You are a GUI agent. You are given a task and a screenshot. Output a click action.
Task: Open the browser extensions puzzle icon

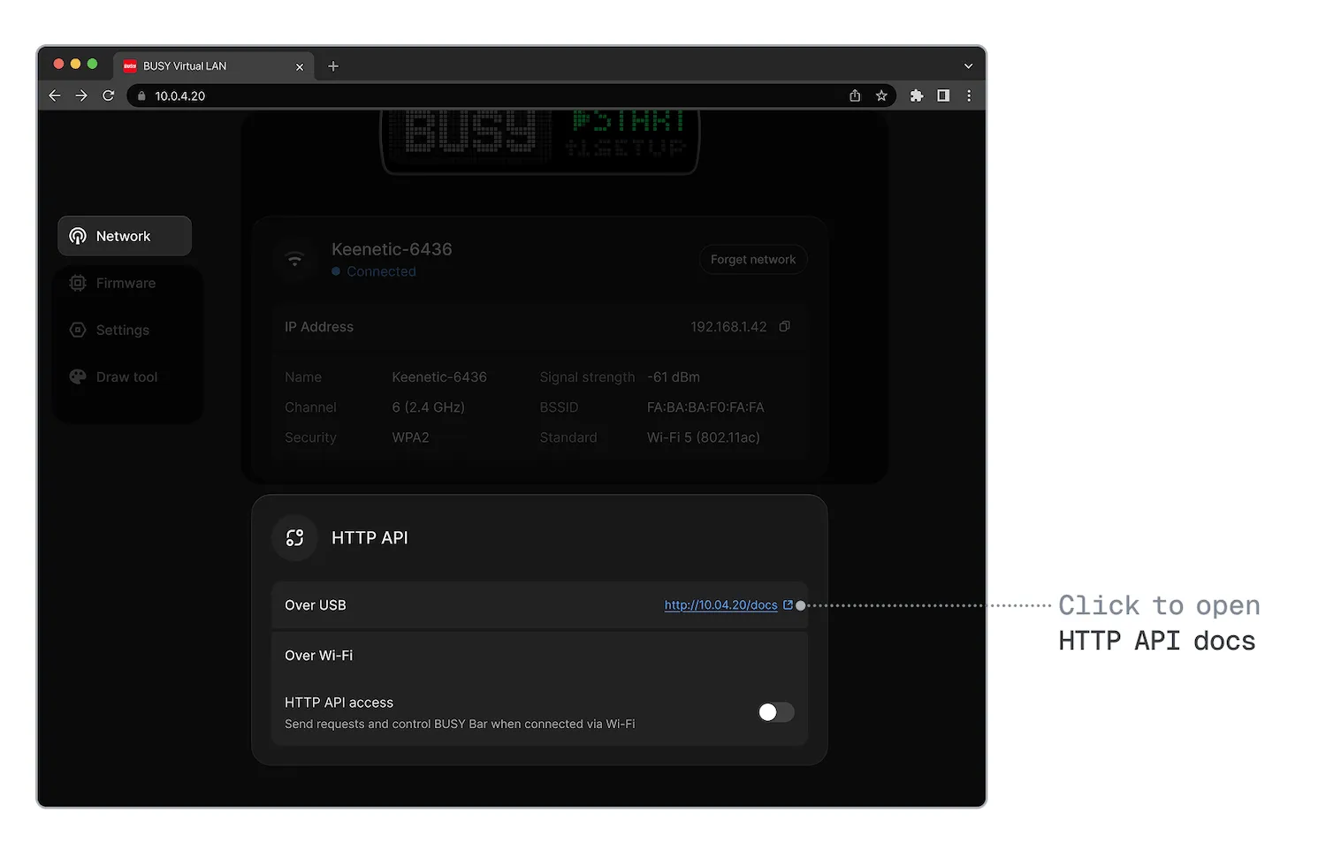tap(917, 95)
